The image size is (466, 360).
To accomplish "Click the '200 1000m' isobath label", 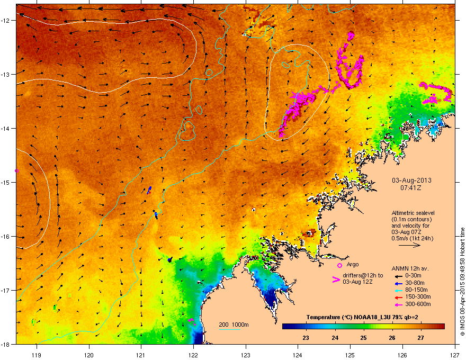I will [234, 325].
